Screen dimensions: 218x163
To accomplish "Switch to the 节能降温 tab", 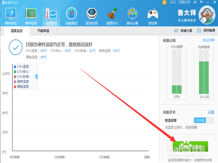I will [43, 31].
